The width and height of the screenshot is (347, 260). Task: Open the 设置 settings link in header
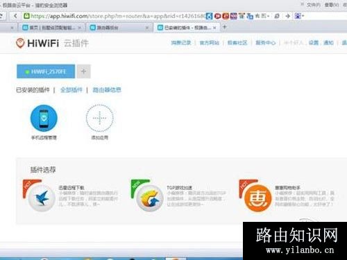[x=314, y=43]
